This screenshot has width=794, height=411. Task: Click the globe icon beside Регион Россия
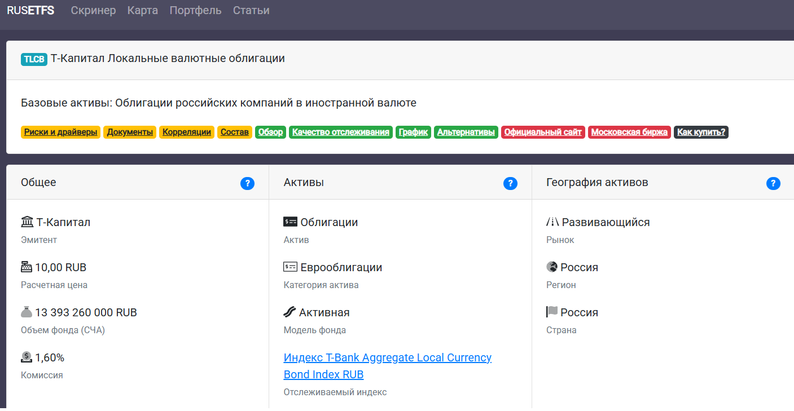552,267
